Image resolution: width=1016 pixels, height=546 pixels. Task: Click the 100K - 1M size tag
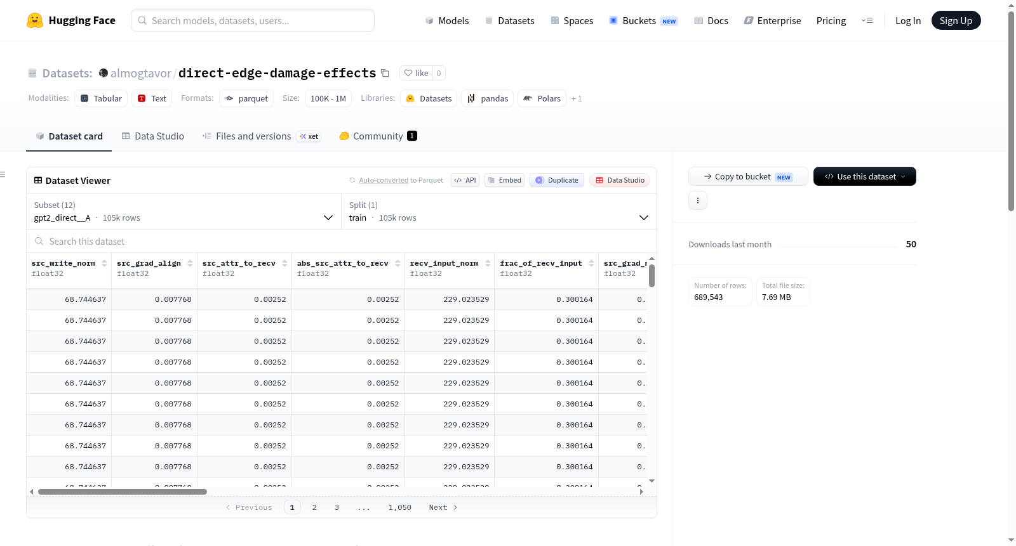pos(328,98)
